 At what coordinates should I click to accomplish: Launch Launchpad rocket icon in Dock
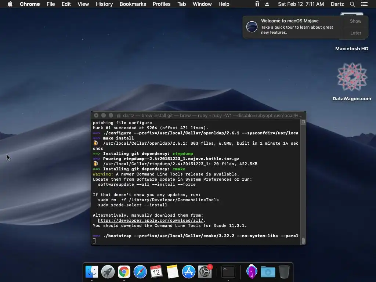pos(108,272)
